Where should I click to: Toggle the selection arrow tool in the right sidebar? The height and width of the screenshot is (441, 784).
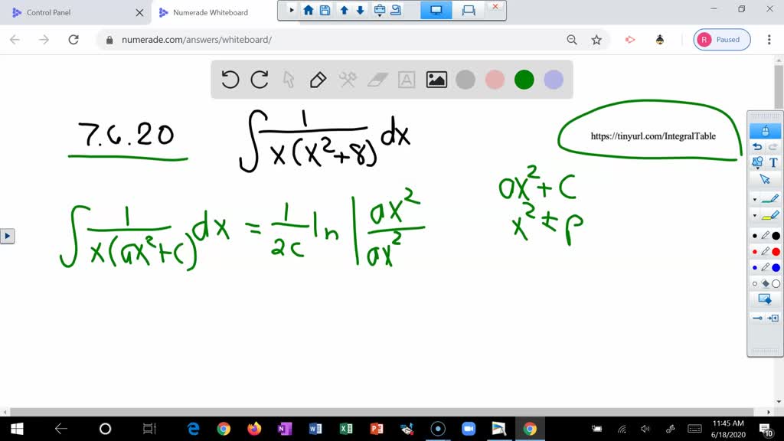(766, 179)
